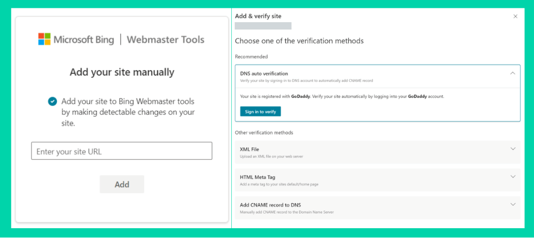Image resolution: width=534 pixels, height=238 pixels.
Task: Click the Add your site manually heading
Action: 122,72
